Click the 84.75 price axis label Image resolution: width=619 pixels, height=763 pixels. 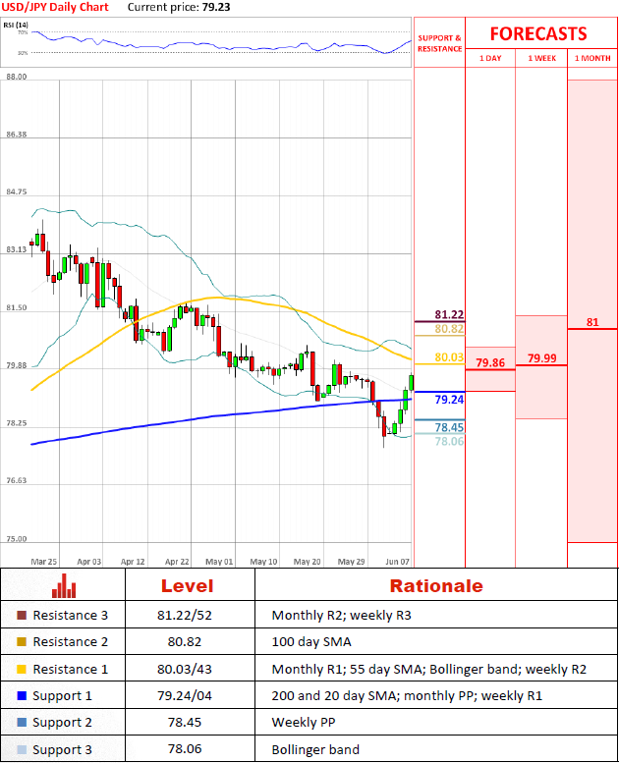17,191
